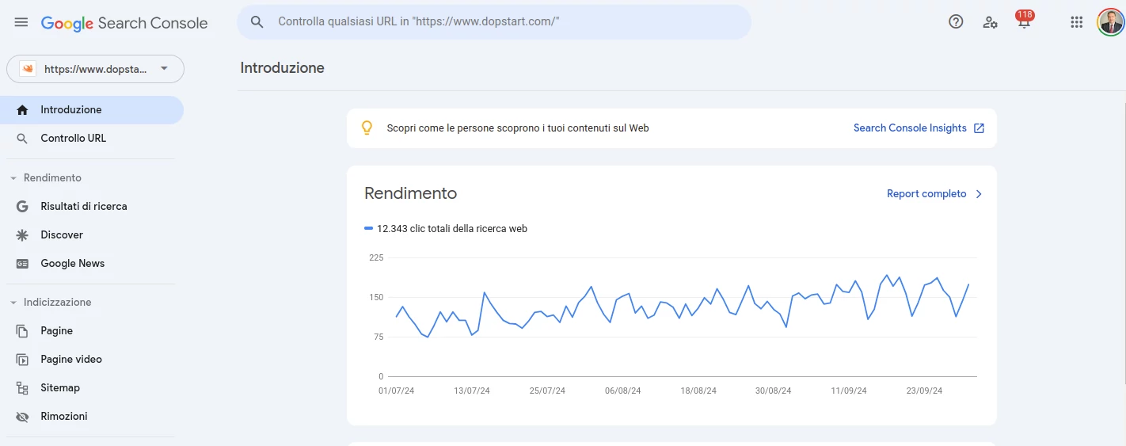Click the Sitemap tree icon

click(x=22, y=388)
